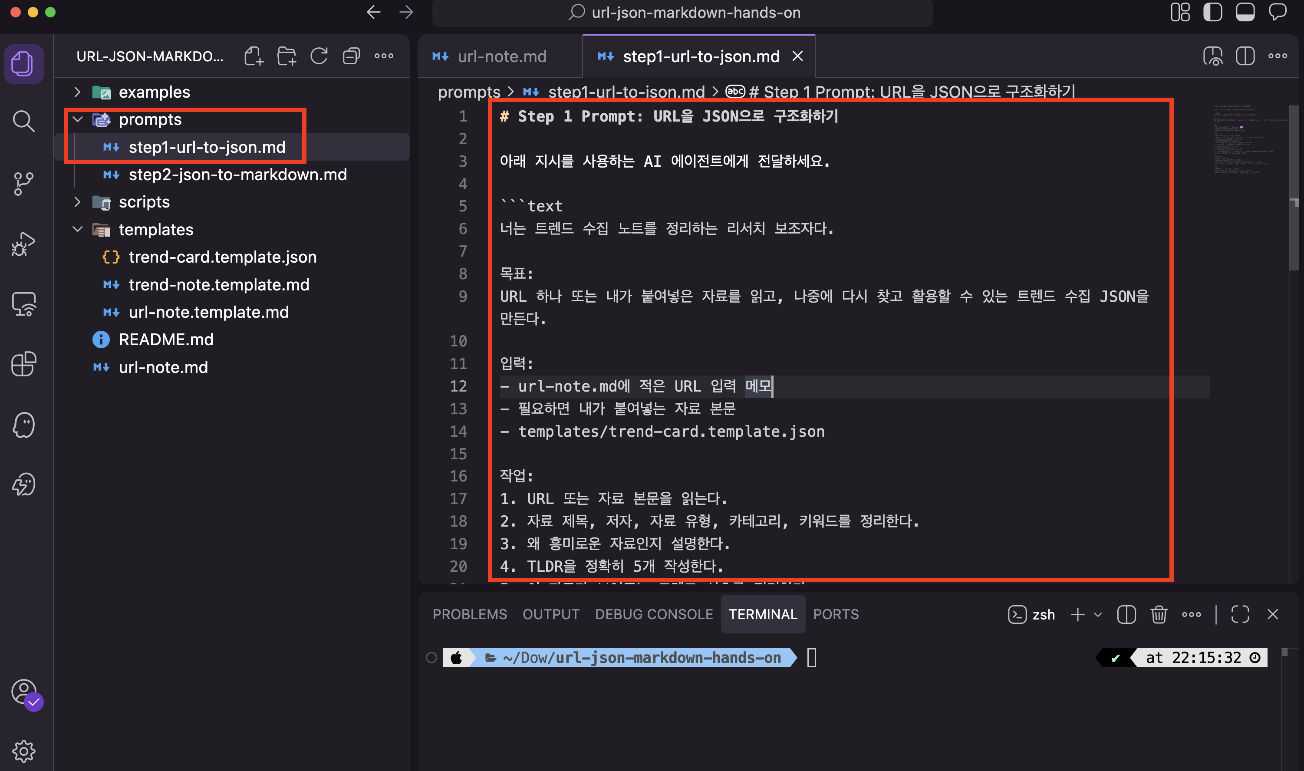Screen dimensions: 1304x771
Task: Click the Step 1 Prompt heading breadcrumb
Action: point(900,92)
